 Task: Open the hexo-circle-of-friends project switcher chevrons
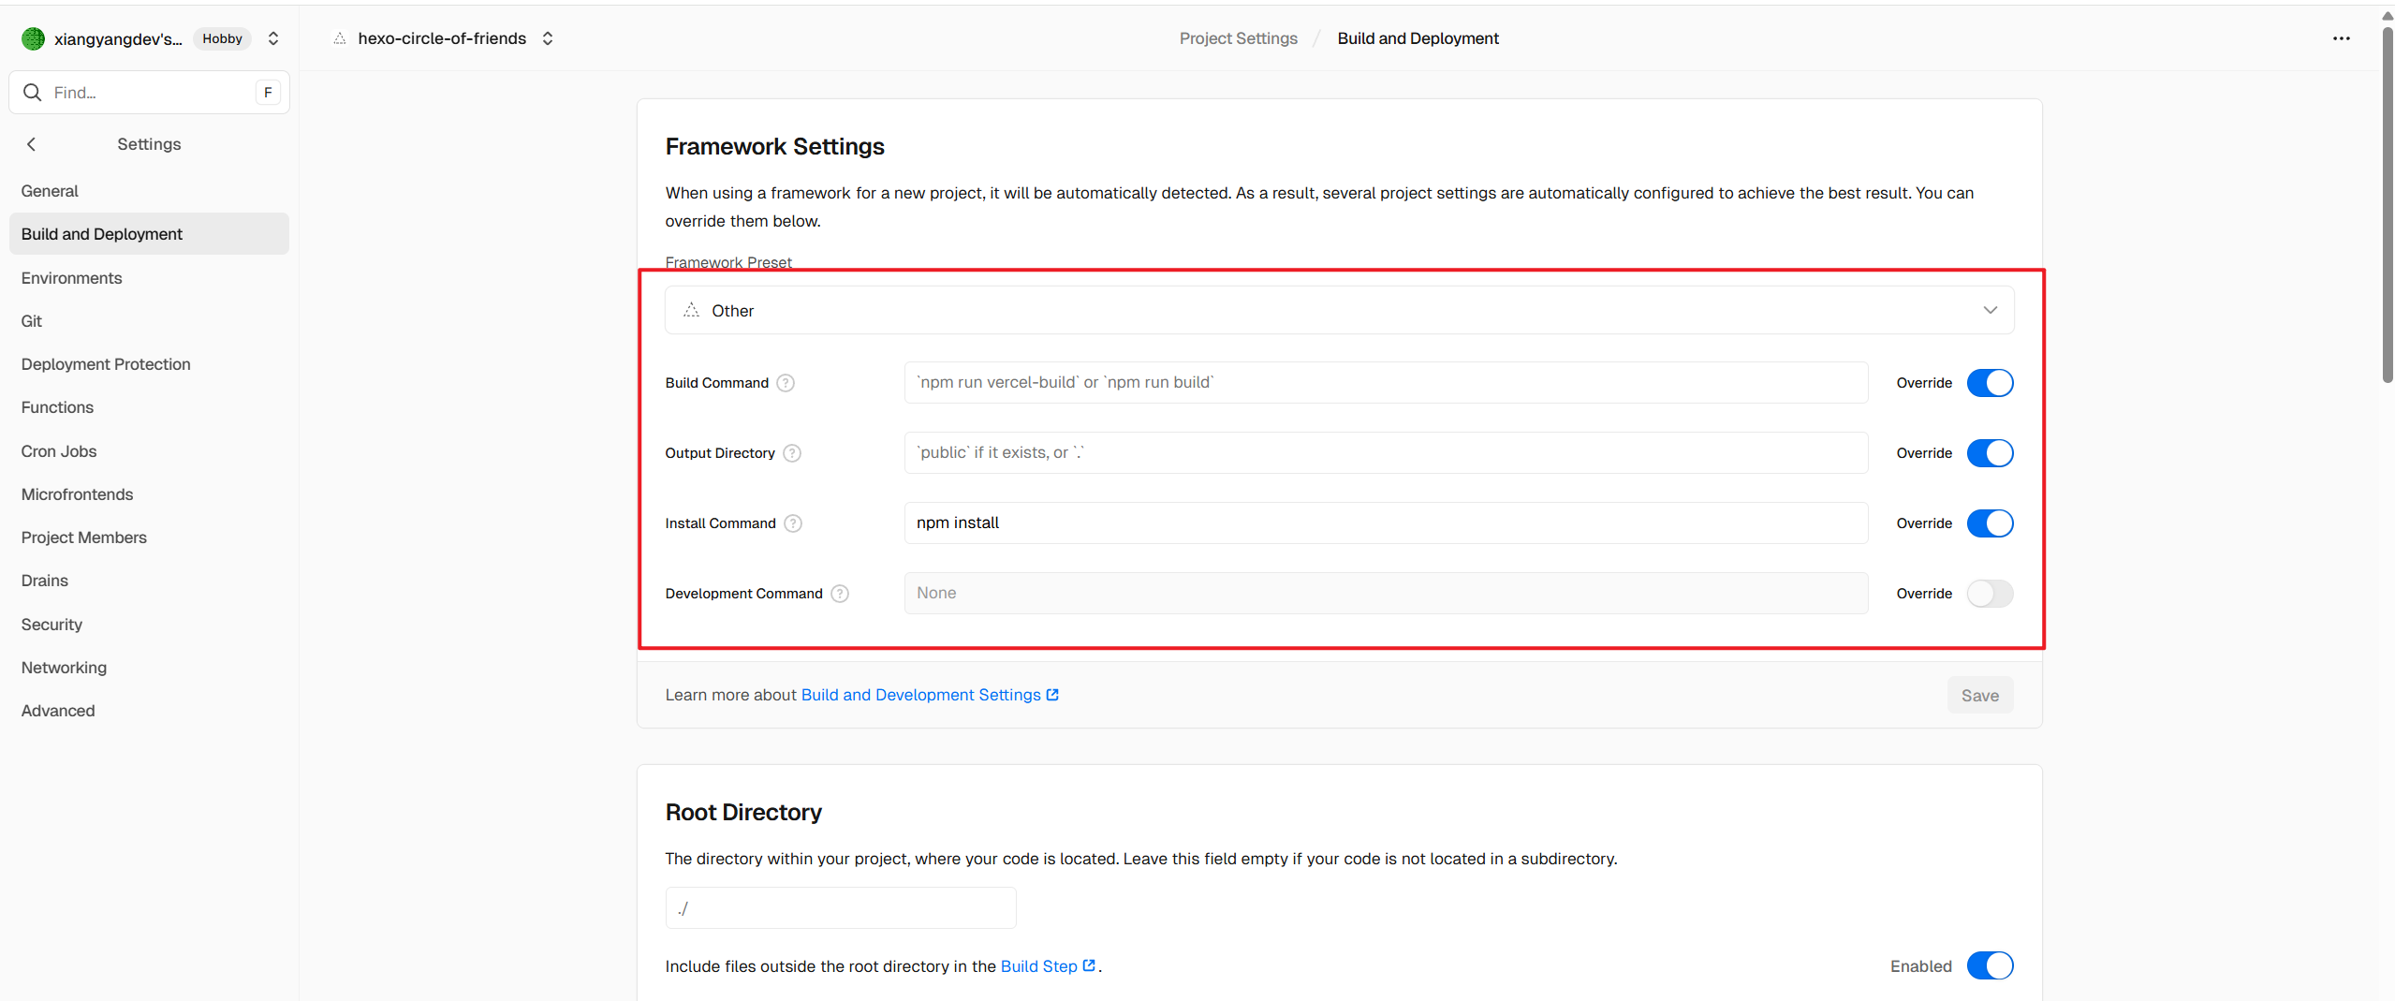coord(548,38)
